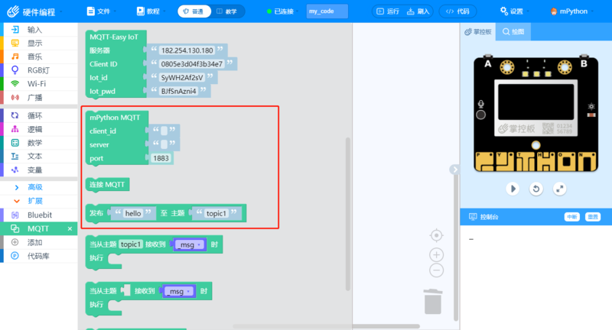This screenshot has height=330, width=612.
Task: Switch to the 绘图 tab
Action: (513, 32)
